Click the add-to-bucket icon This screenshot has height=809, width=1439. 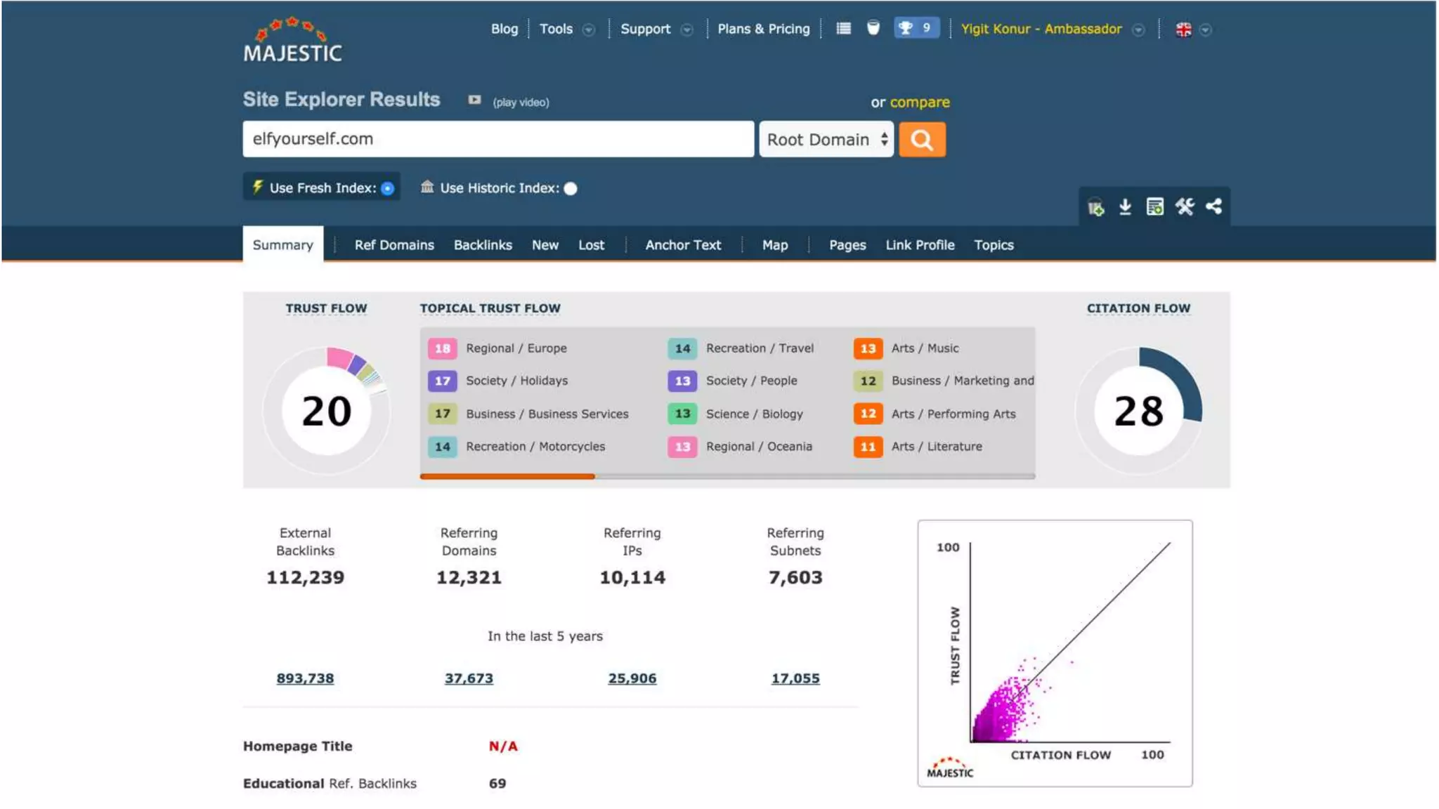pos(1095,207)
